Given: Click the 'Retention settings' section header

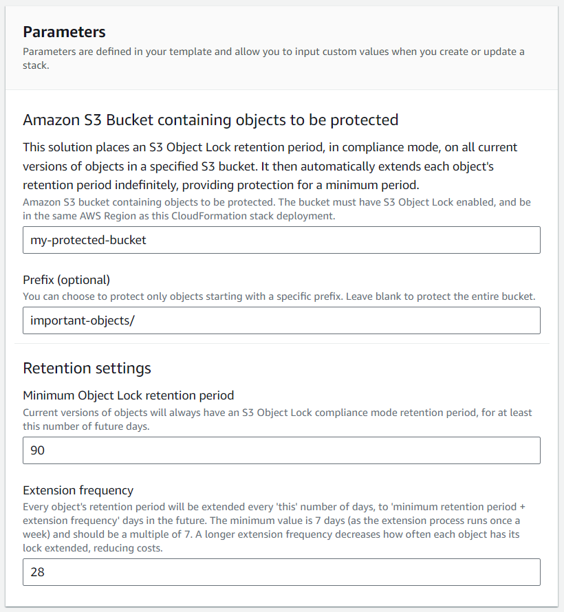Looking at the screenshot, I should point(87,369).
